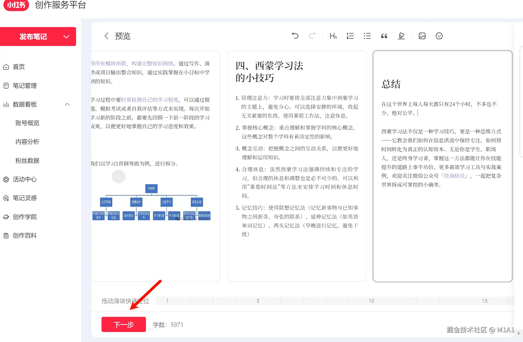523x342 pixels.
Task: Add a blockquote with quote icon
Action: [384, 36]
